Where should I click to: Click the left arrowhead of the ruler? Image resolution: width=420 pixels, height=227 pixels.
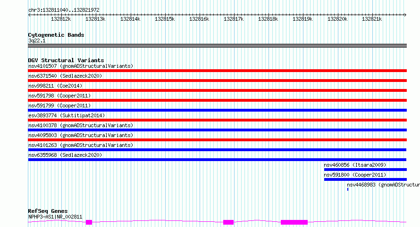click(x=29, y=15)
